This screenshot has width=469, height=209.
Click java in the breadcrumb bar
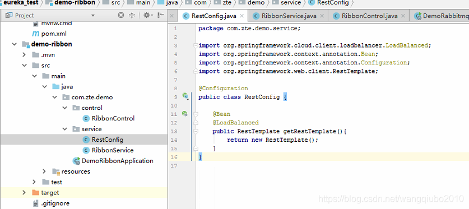172,3
